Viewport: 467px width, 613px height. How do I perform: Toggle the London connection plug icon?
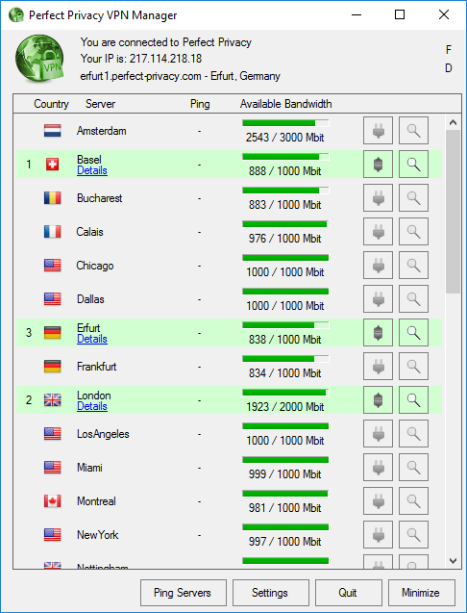pyautogui.click(x=378, y=400)
